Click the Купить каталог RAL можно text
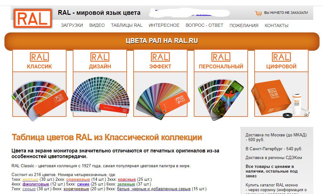Image resolution: width=323 pixels, height=194 pixels. point(272,185)
